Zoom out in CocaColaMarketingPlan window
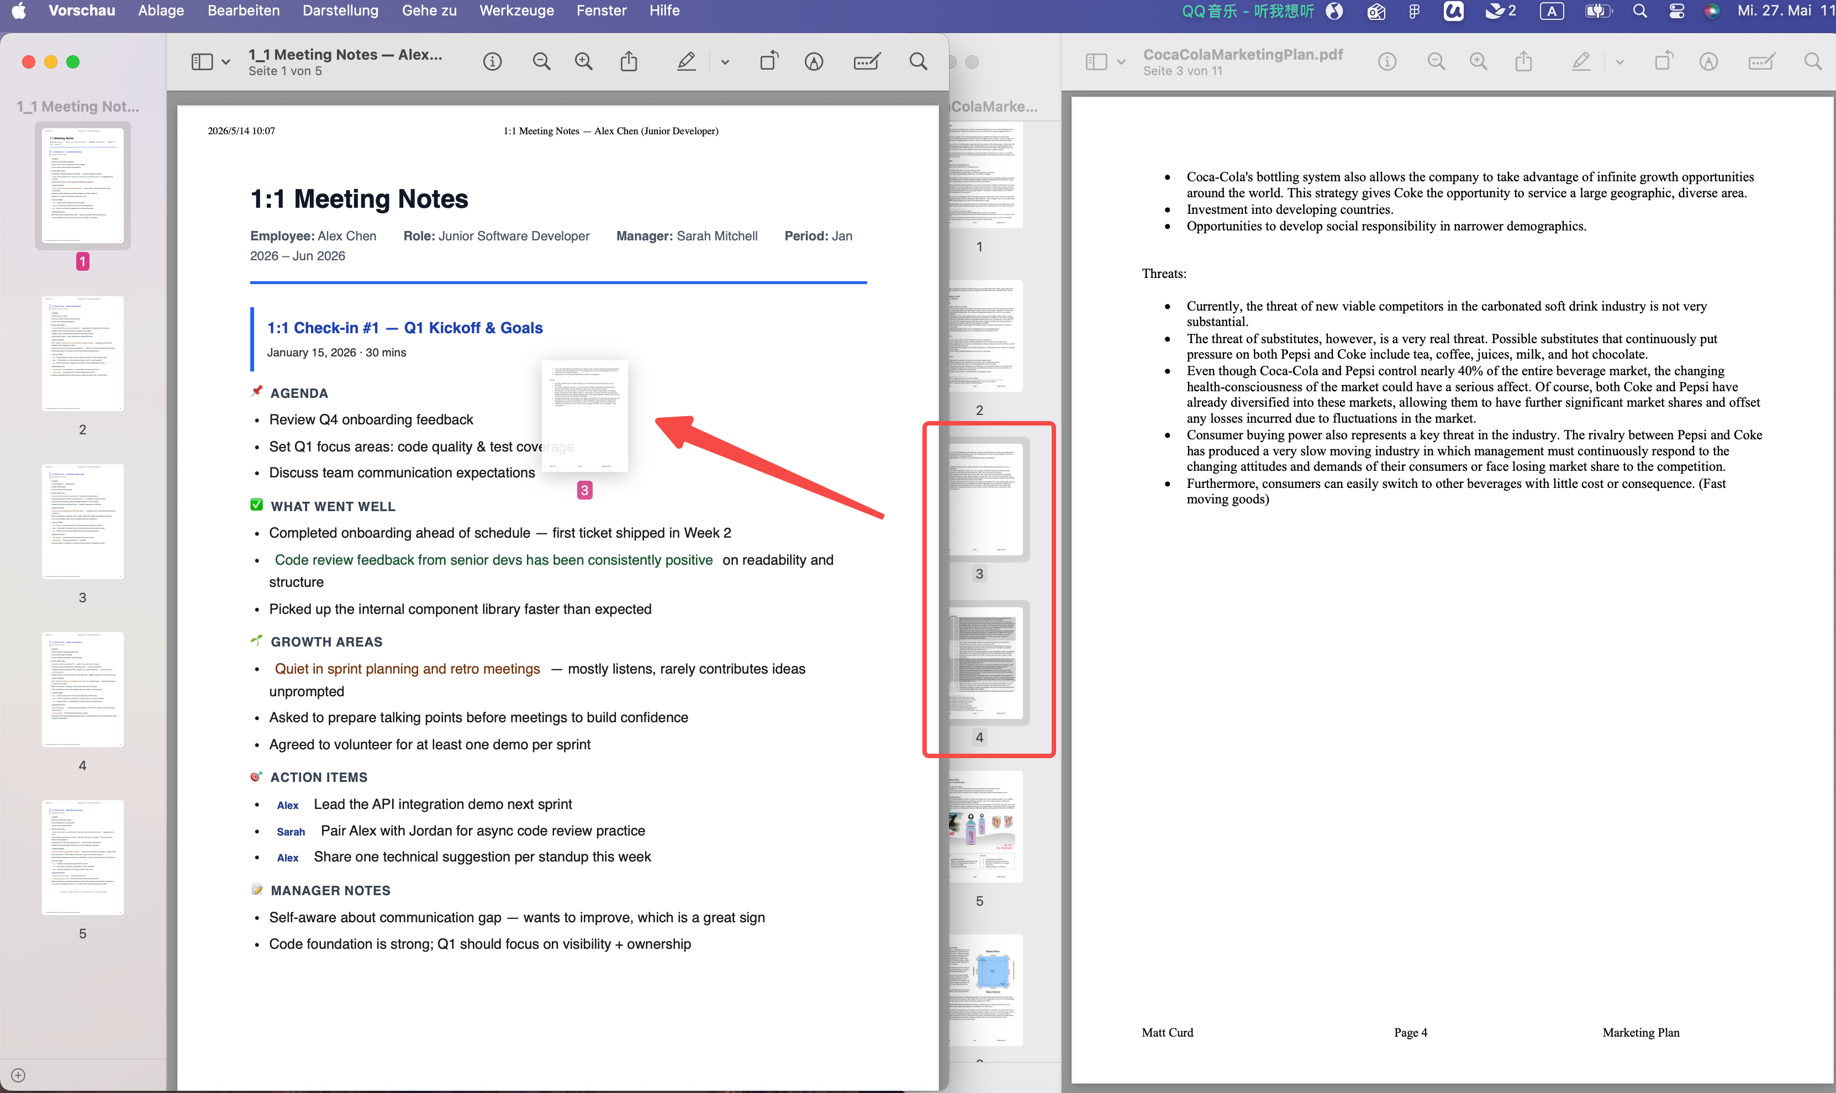1836x1093 pixels. (x=1436, y=62)
